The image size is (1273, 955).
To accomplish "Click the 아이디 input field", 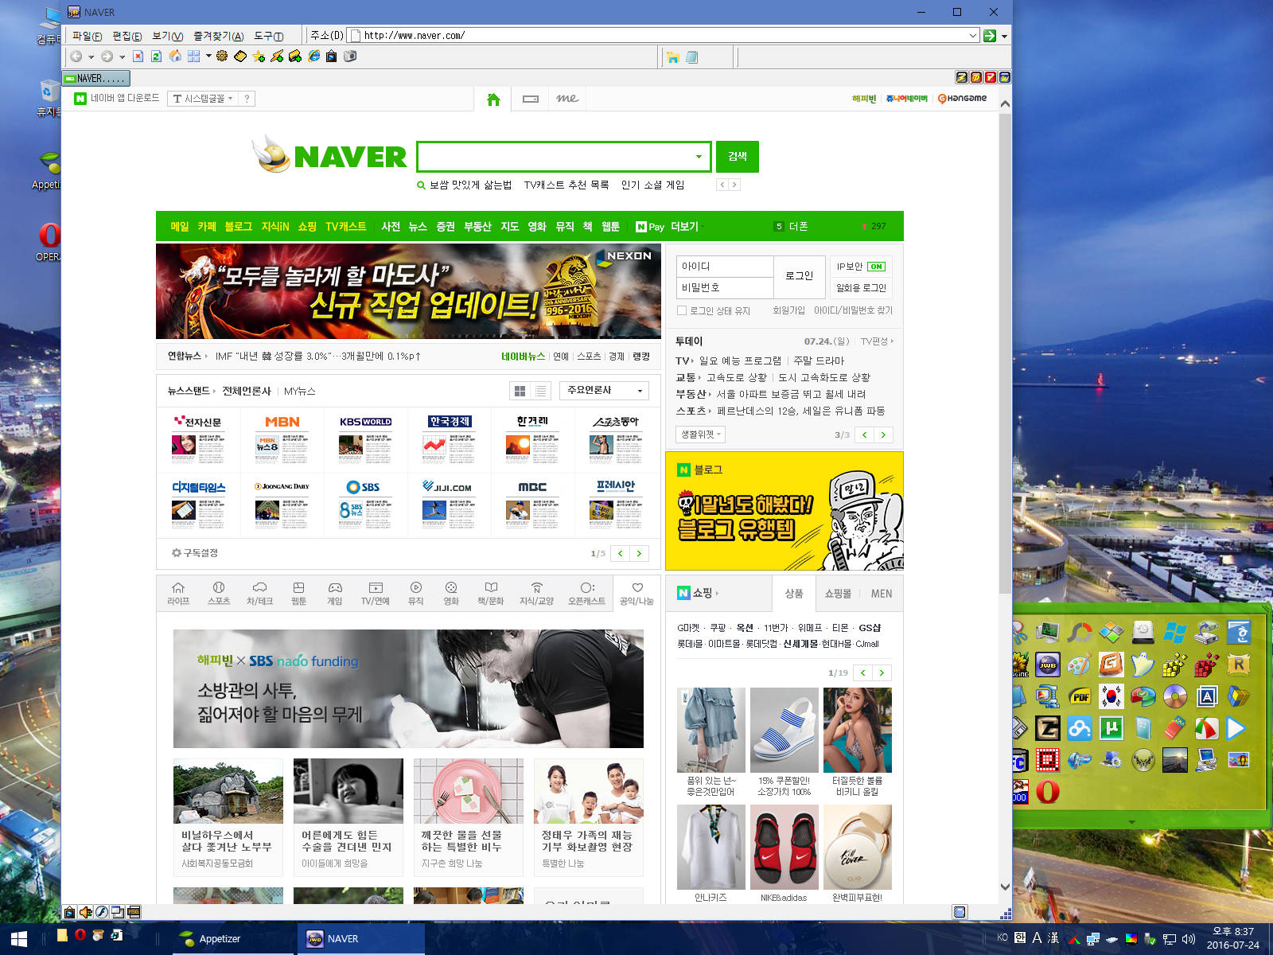I will point(725,266).
